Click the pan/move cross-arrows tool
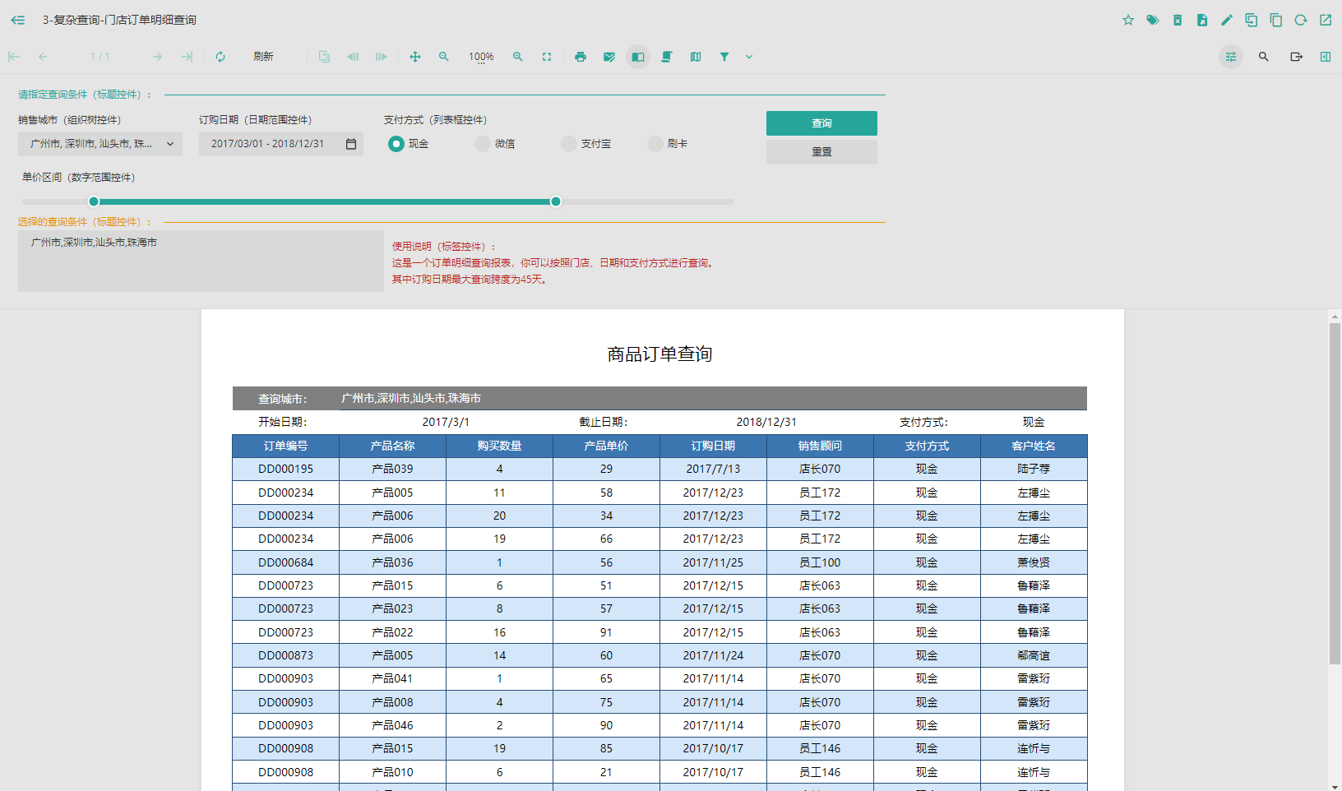This screenshot has width=1342, height=791. (x=415, y=57)
